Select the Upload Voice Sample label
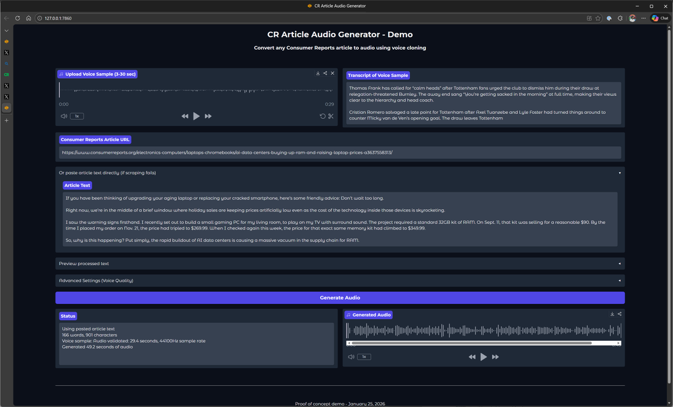The image size is (673, 407). (98, 74)
